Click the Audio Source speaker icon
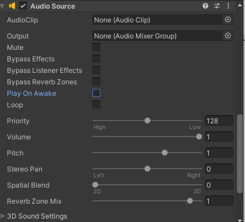 [x=12, y=6]
